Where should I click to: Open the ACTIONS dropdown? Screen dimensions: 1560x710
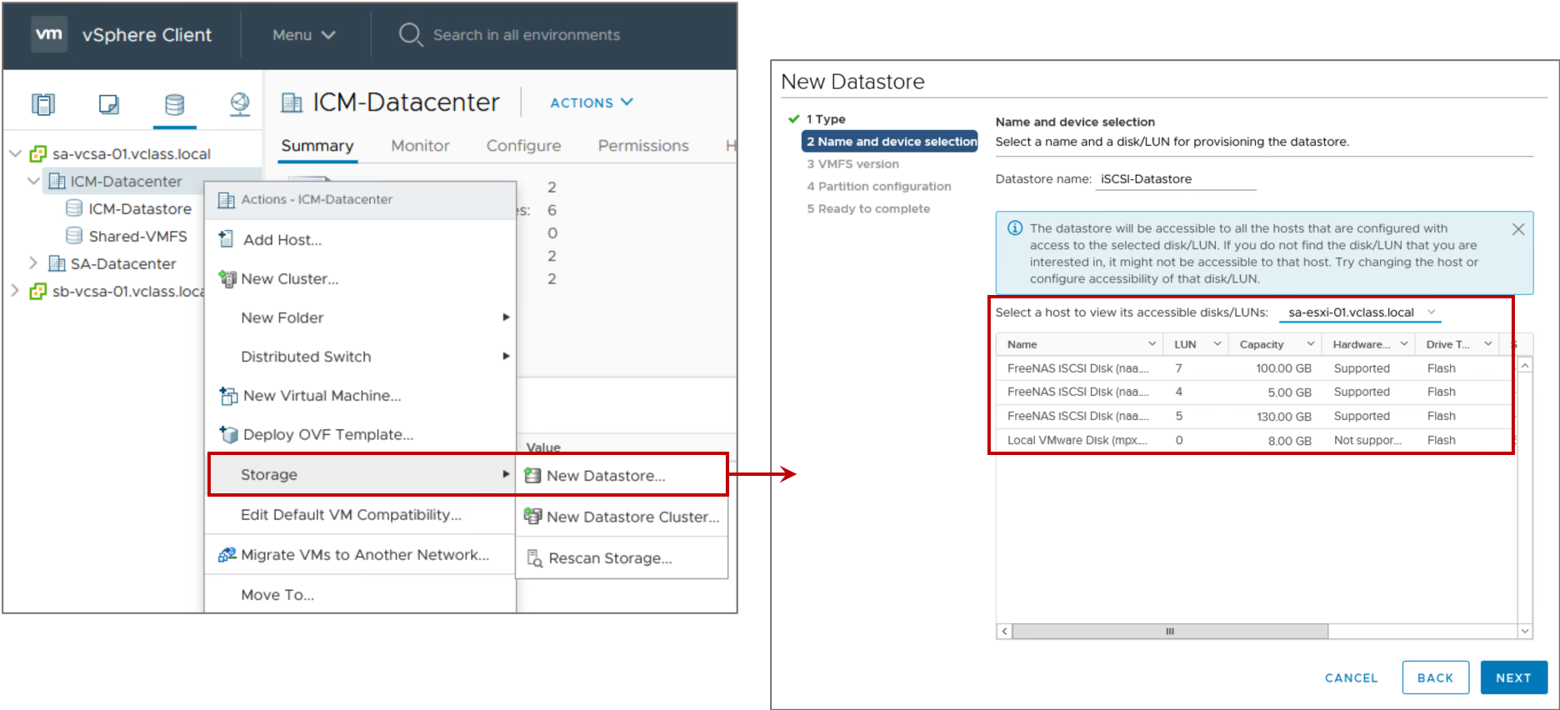(592, 102)
